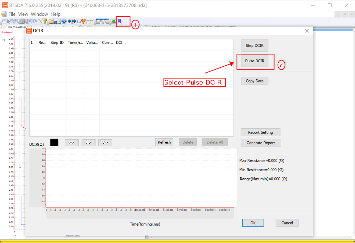355x243 pixels.
Task: Click the application icon beside the File menu
Action: [x=4, y=14]
